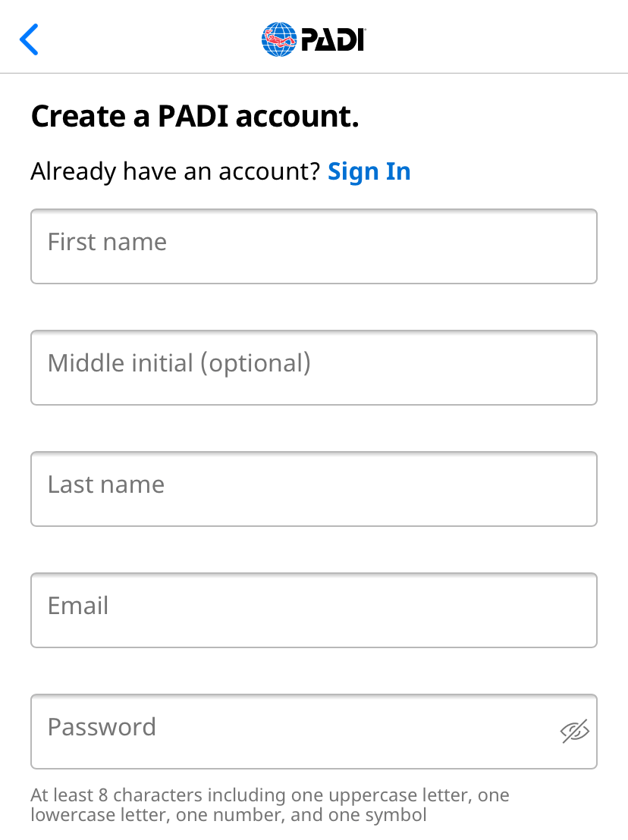This screenshot has width=628, height=840.
Task: Click the "Middle initial (optional)" placeholder text
Action: (x=179, y=363)
